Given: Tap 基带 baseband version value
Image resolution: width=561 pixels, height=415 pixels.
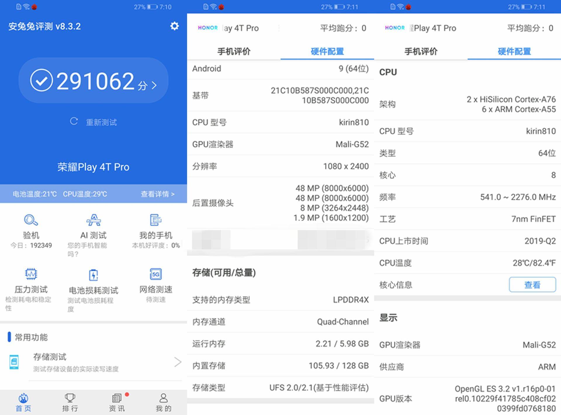Looking at the screenshot, I should (320, 95).
